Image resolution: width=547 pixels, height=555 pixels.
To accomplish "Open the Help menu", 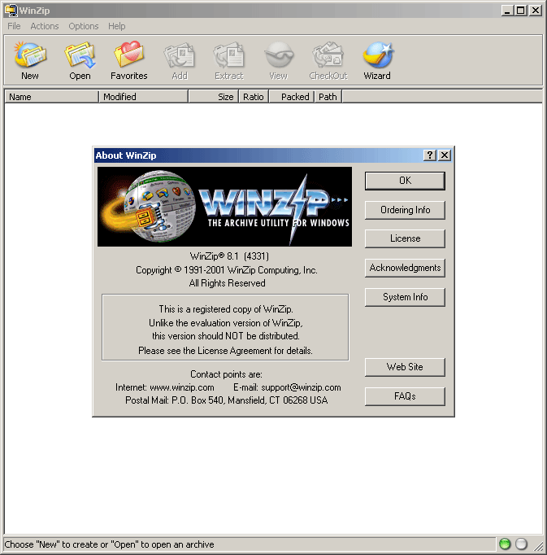I will pos(117,26).
